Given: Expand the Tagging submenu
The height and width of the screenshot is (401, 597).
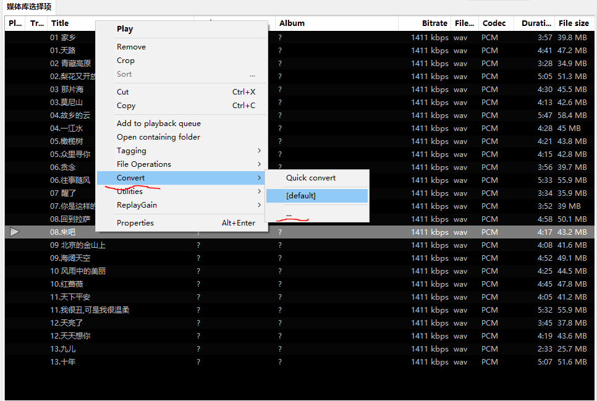Looking at the screenshot, I should pyautogui.click(x=132, y=151).
